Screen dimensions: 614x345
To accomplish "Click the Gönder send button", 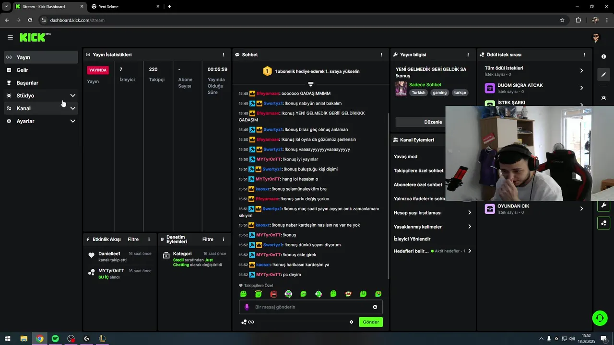I will [371, 322].
